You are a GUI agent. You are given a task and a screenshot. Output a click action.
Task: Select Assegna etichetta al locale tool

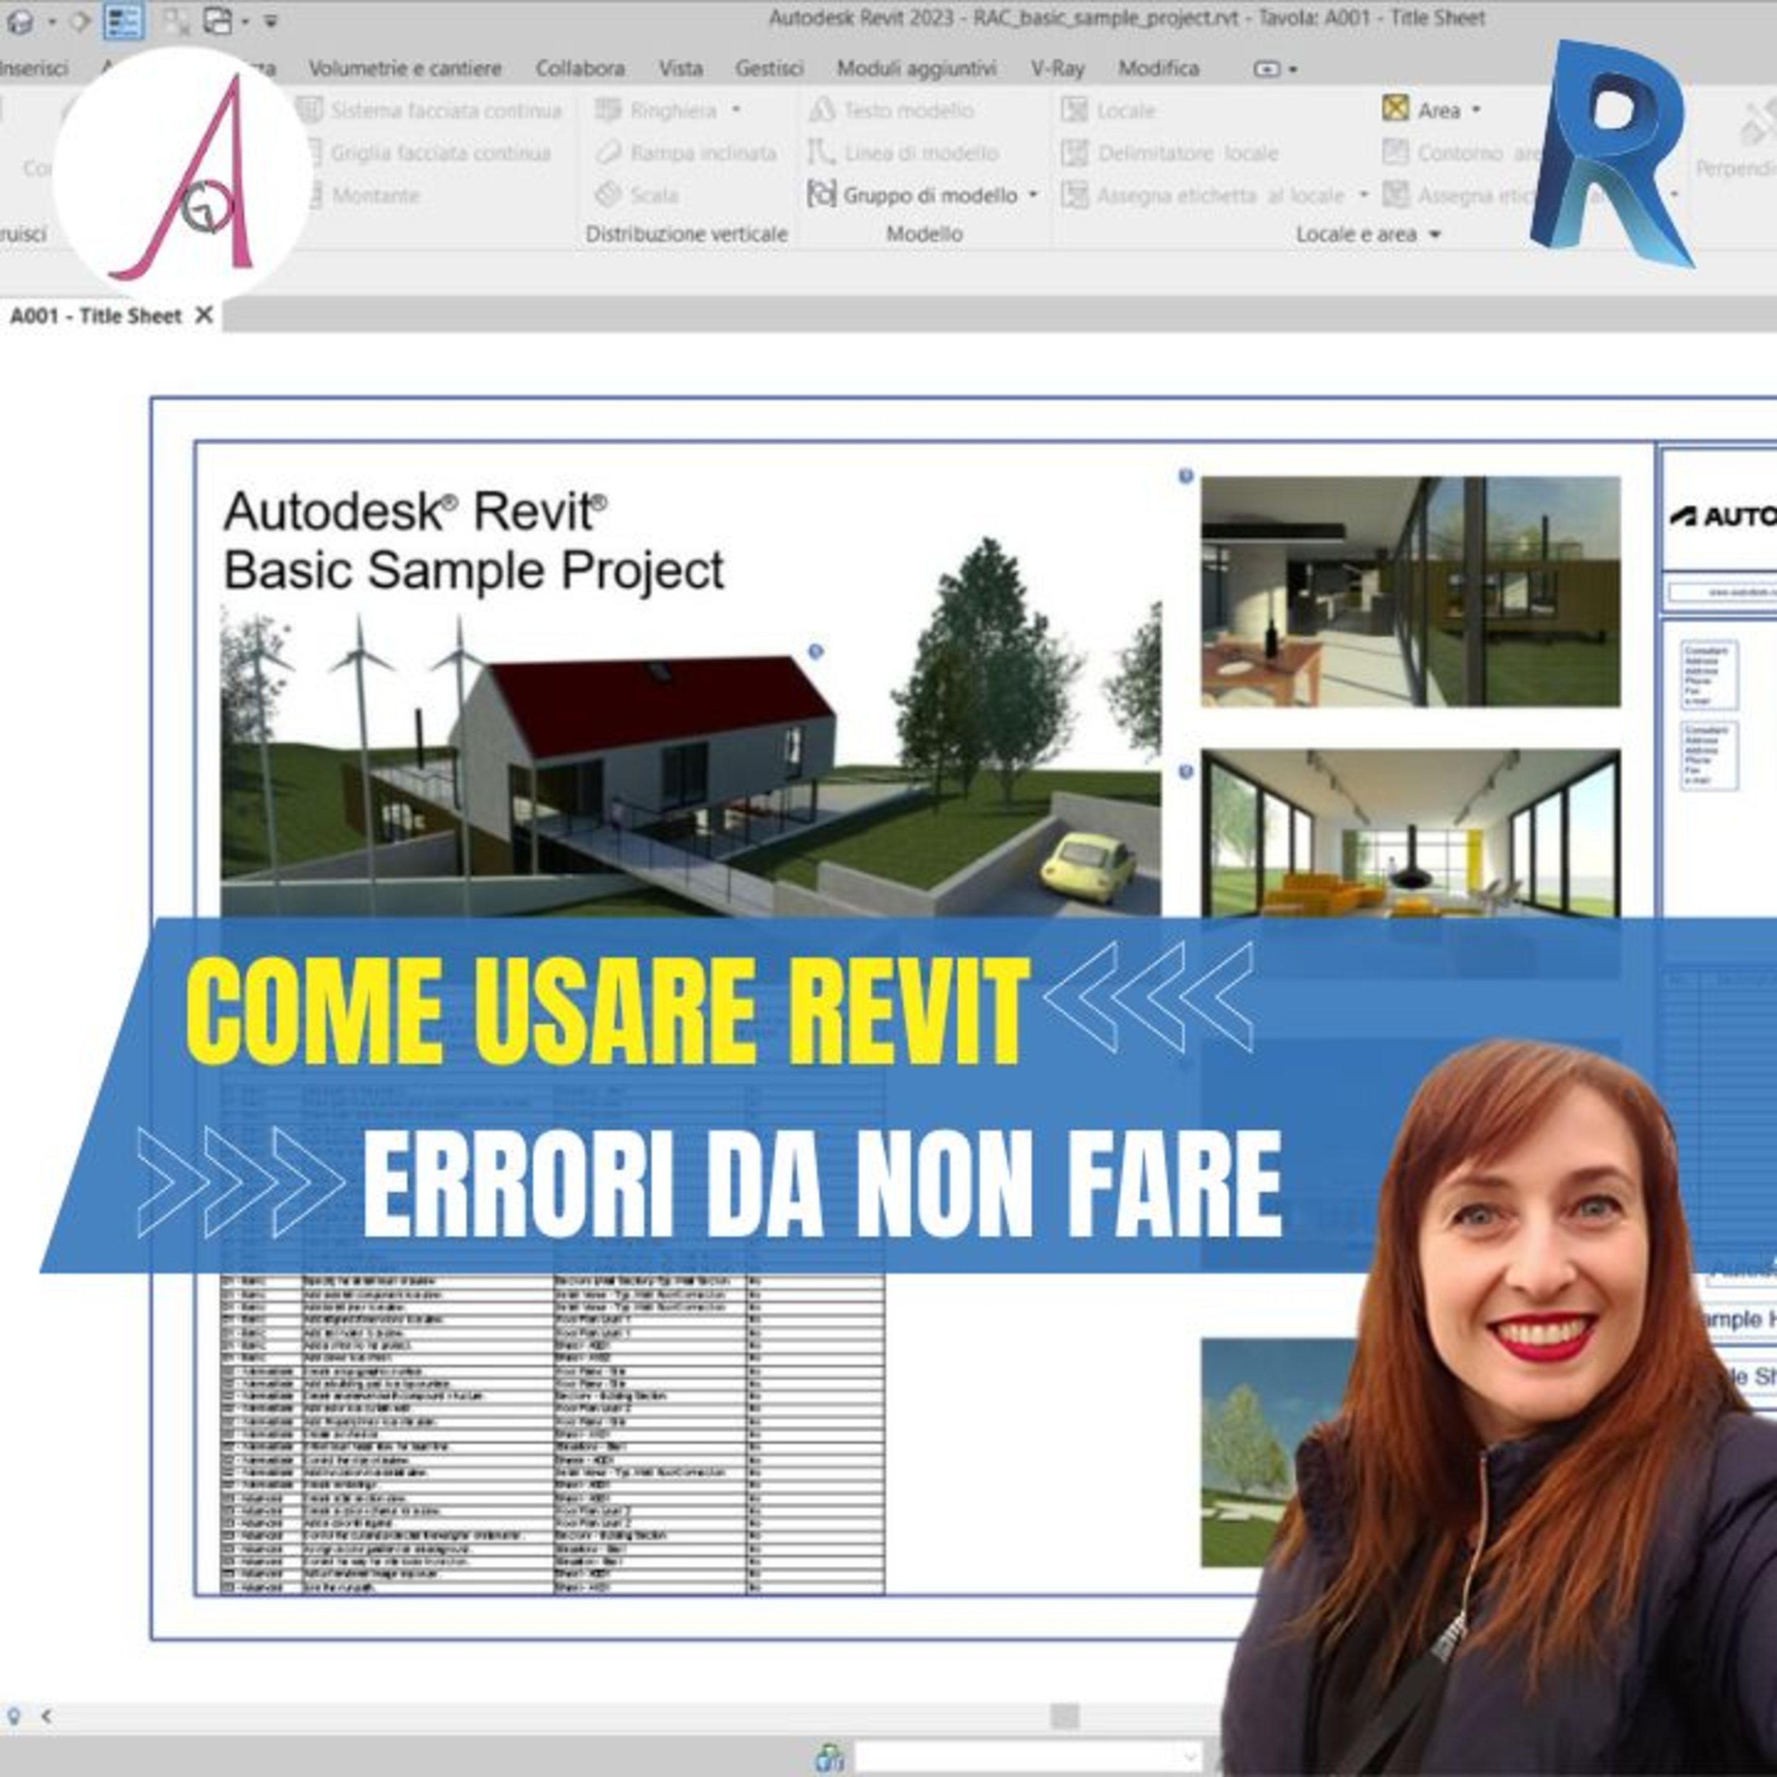1203,195
